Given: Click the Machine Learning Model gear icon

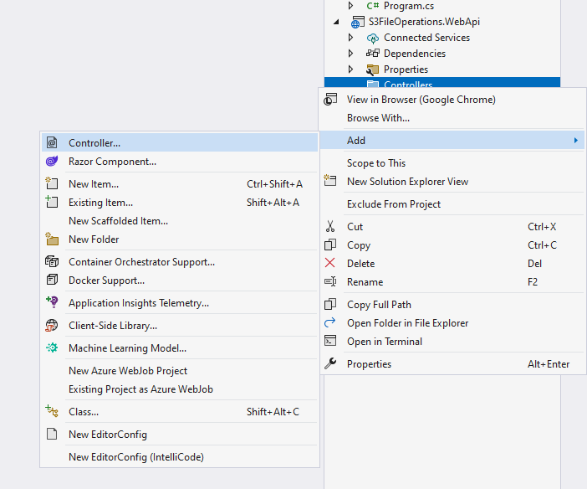Looking at the screenshot, I should [52, 348].
